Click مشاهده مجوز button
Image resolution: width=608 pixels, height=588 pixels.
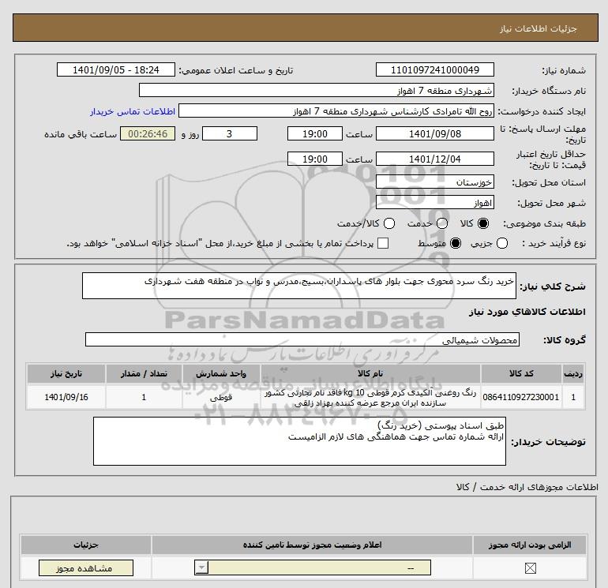(86, 568)
